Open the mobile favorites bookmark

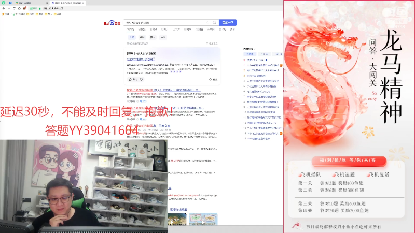19,14
